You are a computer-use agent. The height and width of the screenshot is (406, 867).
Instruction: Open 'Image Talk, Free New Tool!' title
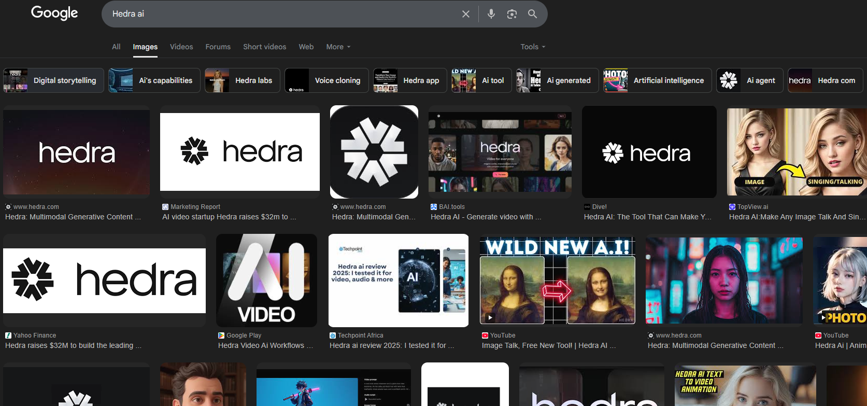[x=549, y=345]
